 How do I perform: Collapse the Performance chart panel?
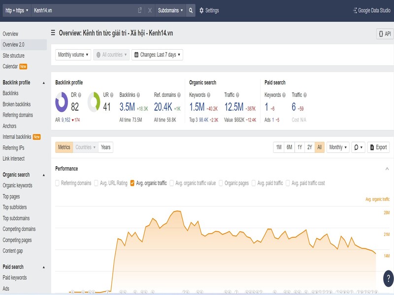tap(387, 169)
